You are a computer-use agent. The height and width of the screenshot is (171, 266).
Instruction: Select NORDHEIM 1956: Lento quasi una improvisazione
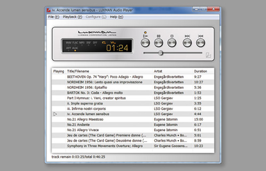pyautogui.click(x=133, y=82)
